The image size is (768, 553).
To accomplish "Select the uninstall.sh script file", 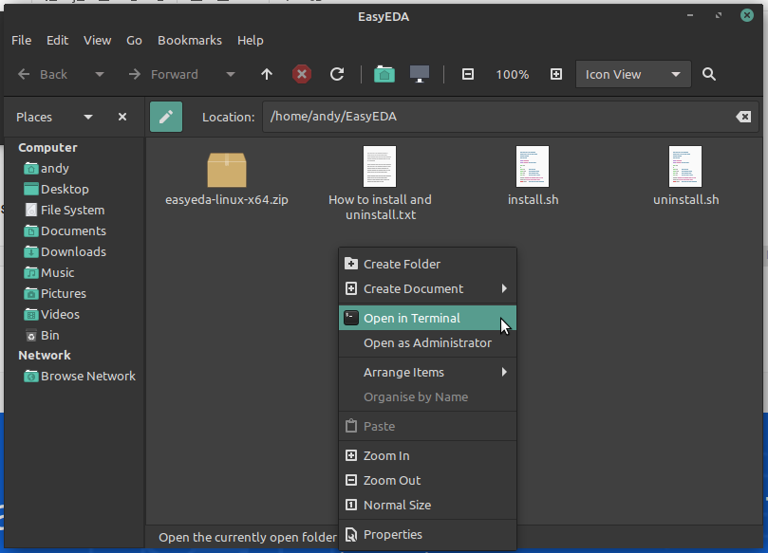I will 685,176.
